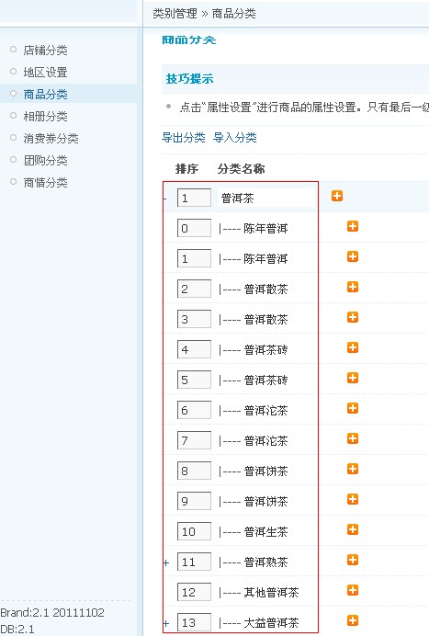Click the plus icon for 其他普洱茶 row
The width and height of the screenshot is (429, 636).
tap(353, 590)
